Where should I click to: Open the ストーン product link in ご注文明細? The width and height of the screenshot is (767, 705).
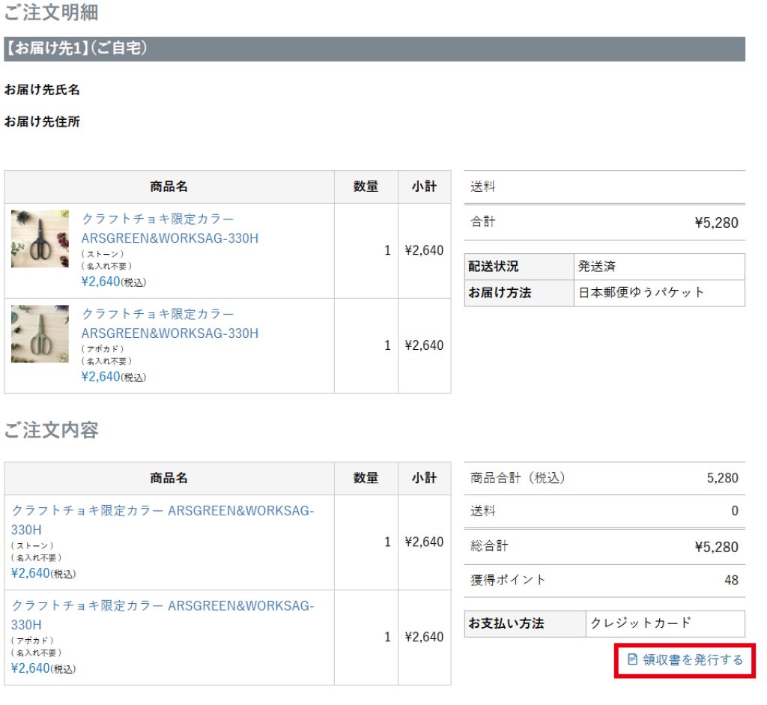click(x=170, y=229)
